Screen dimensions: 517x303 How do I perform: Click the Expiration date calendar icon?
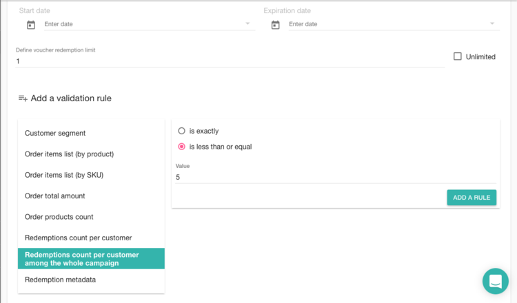tap(275, 25)
